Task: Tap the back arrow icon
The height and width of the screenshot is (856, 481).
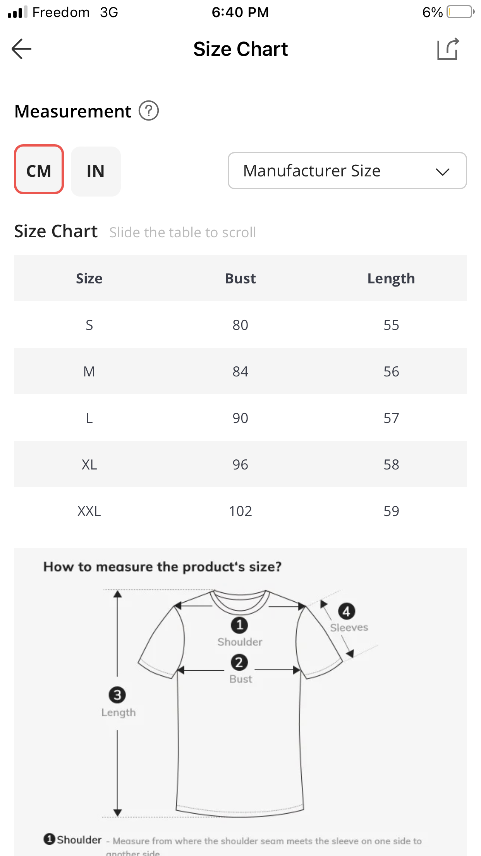Action: click(22, 49)
